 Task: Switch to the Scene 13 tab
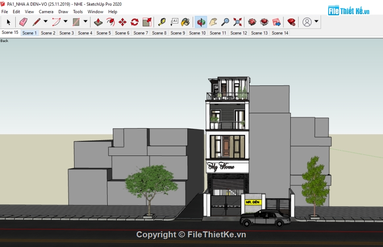coord(259,33)
